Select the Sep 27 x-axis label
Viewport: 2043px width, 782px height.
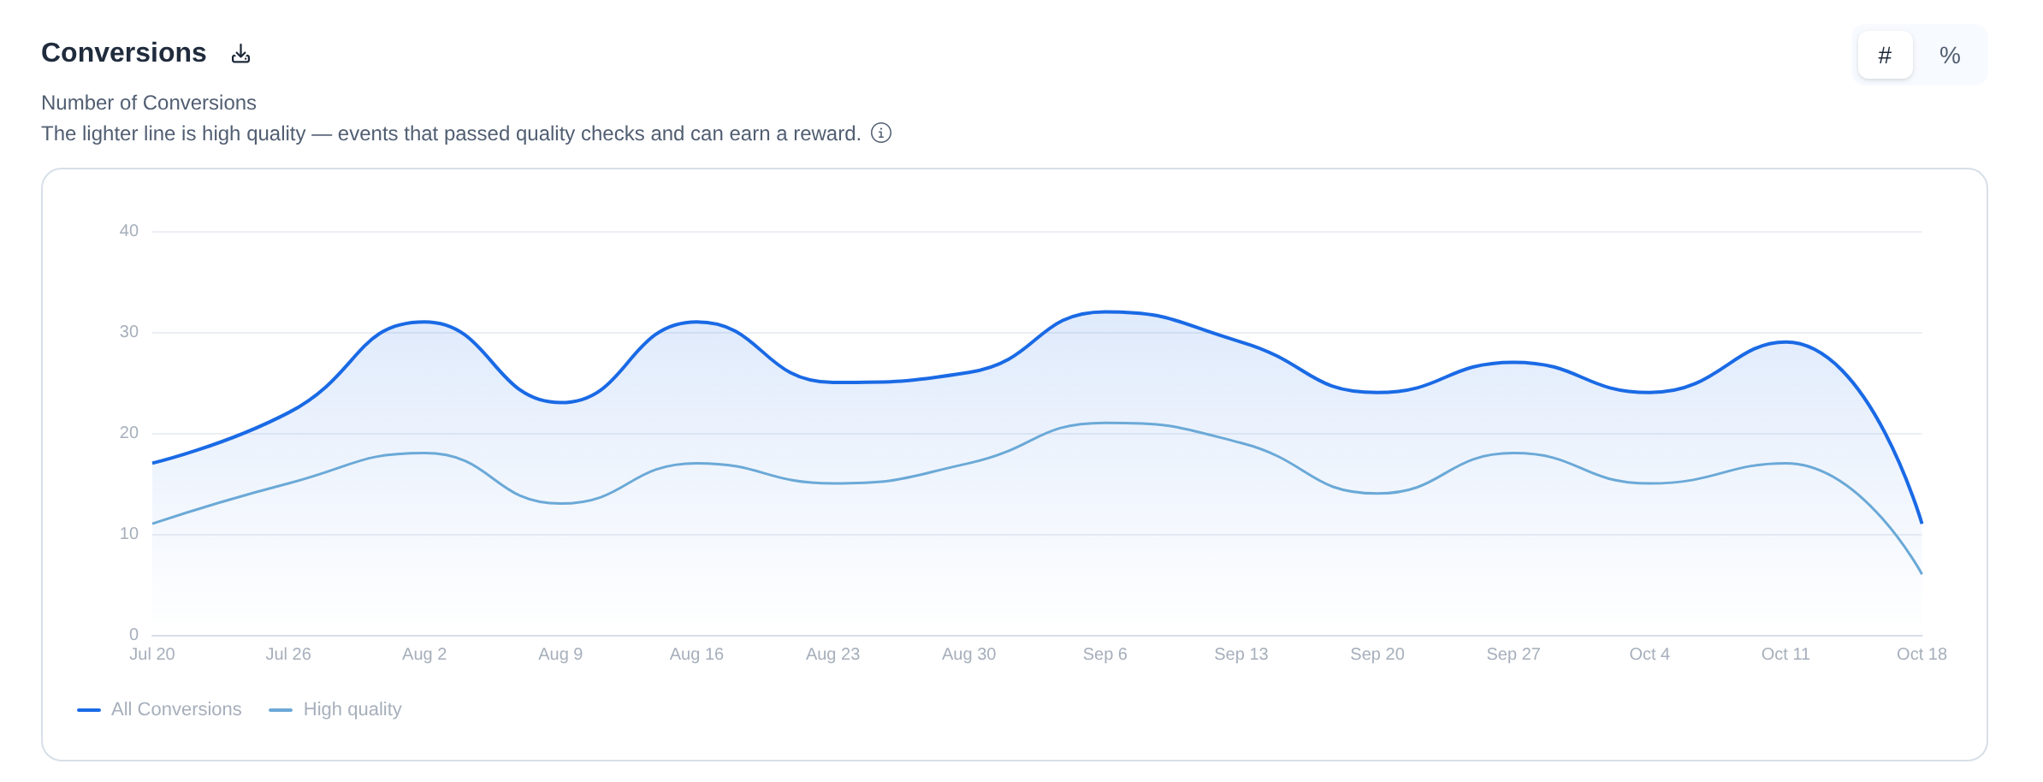tap(1513, 654)
